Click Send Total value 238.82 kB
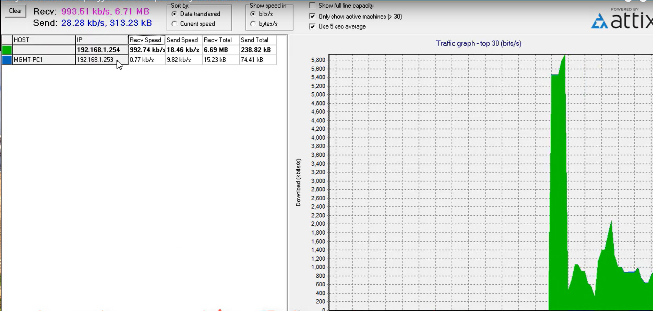Image resolution: width=653 pixels, height=311 pixels. point(258,50)
